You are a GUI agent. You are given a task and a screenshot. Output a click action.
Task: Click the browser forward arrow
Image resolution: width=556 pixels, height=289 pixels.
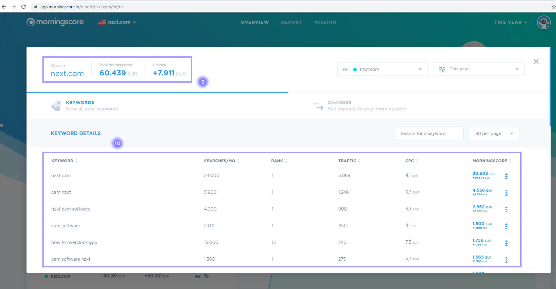[x=14, y=7]
